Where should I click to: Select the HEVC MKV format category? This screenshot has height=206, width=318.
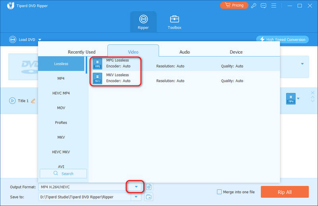pos(61,152)
